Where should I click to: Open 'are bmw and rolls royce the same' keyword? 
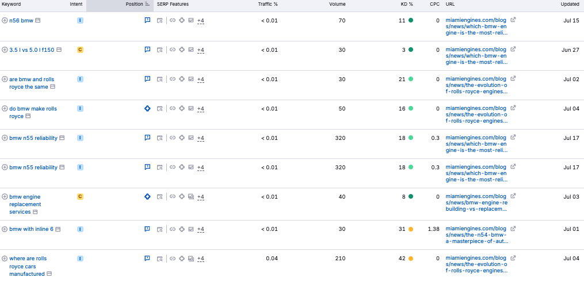(33, 83)
